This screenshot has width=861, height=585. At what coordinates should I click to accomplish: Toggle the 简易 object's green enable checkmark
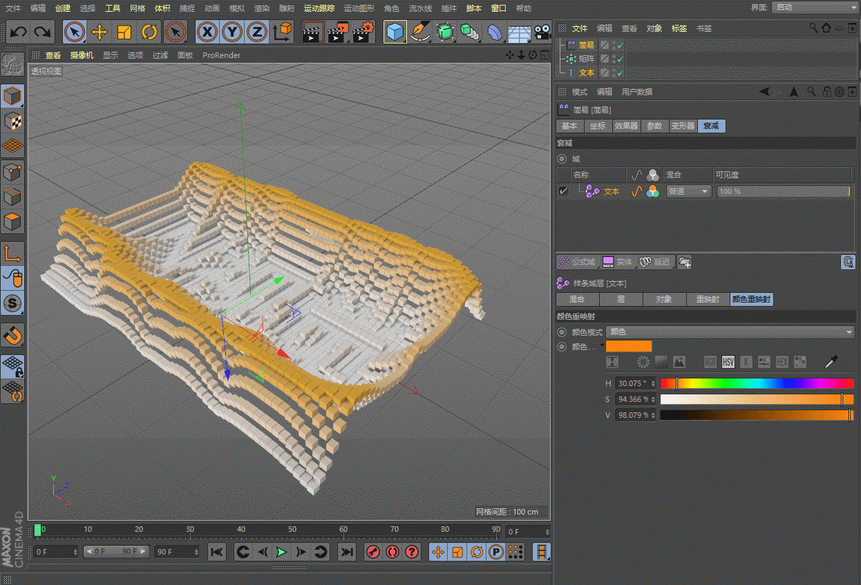click(620, 45)
